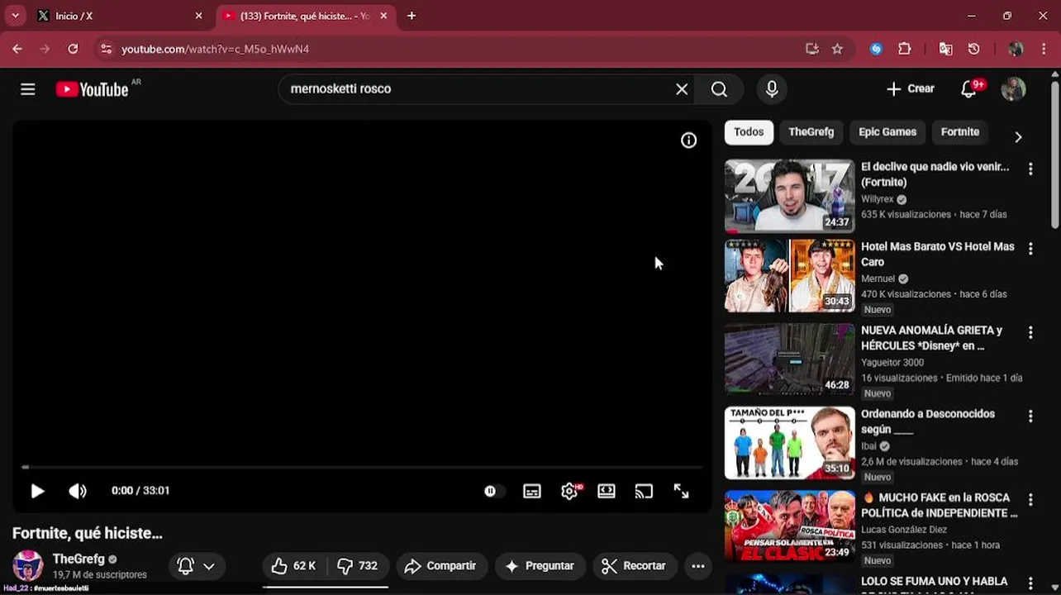Open the YouTube hamburger guide menu
Image resolution: width=1061 pixels, height=595 pixels.
[x=28, y=89]
